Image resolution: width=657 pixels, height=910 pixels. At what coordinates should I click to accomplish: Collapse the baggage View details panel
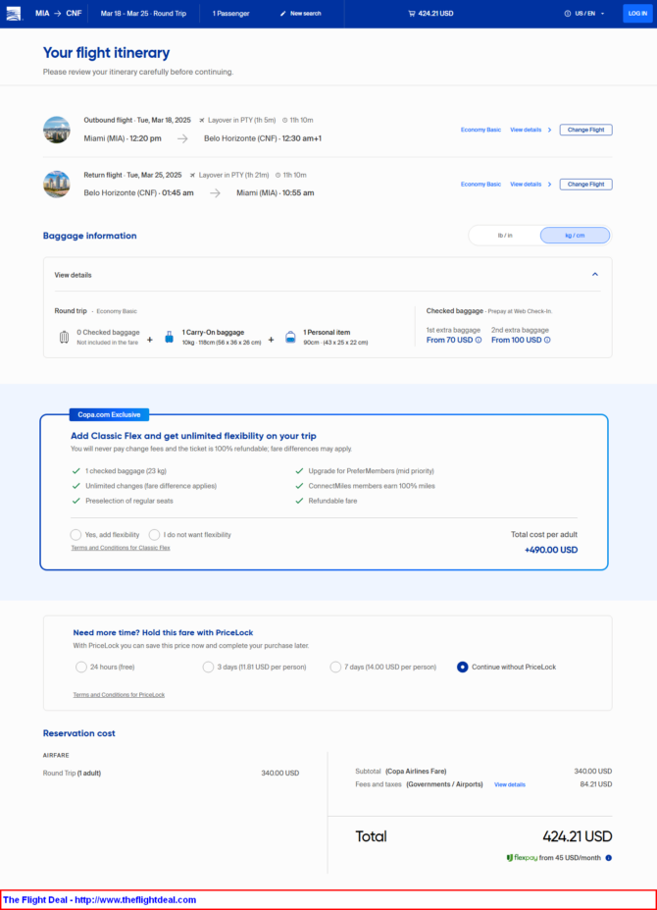[595, 275]
